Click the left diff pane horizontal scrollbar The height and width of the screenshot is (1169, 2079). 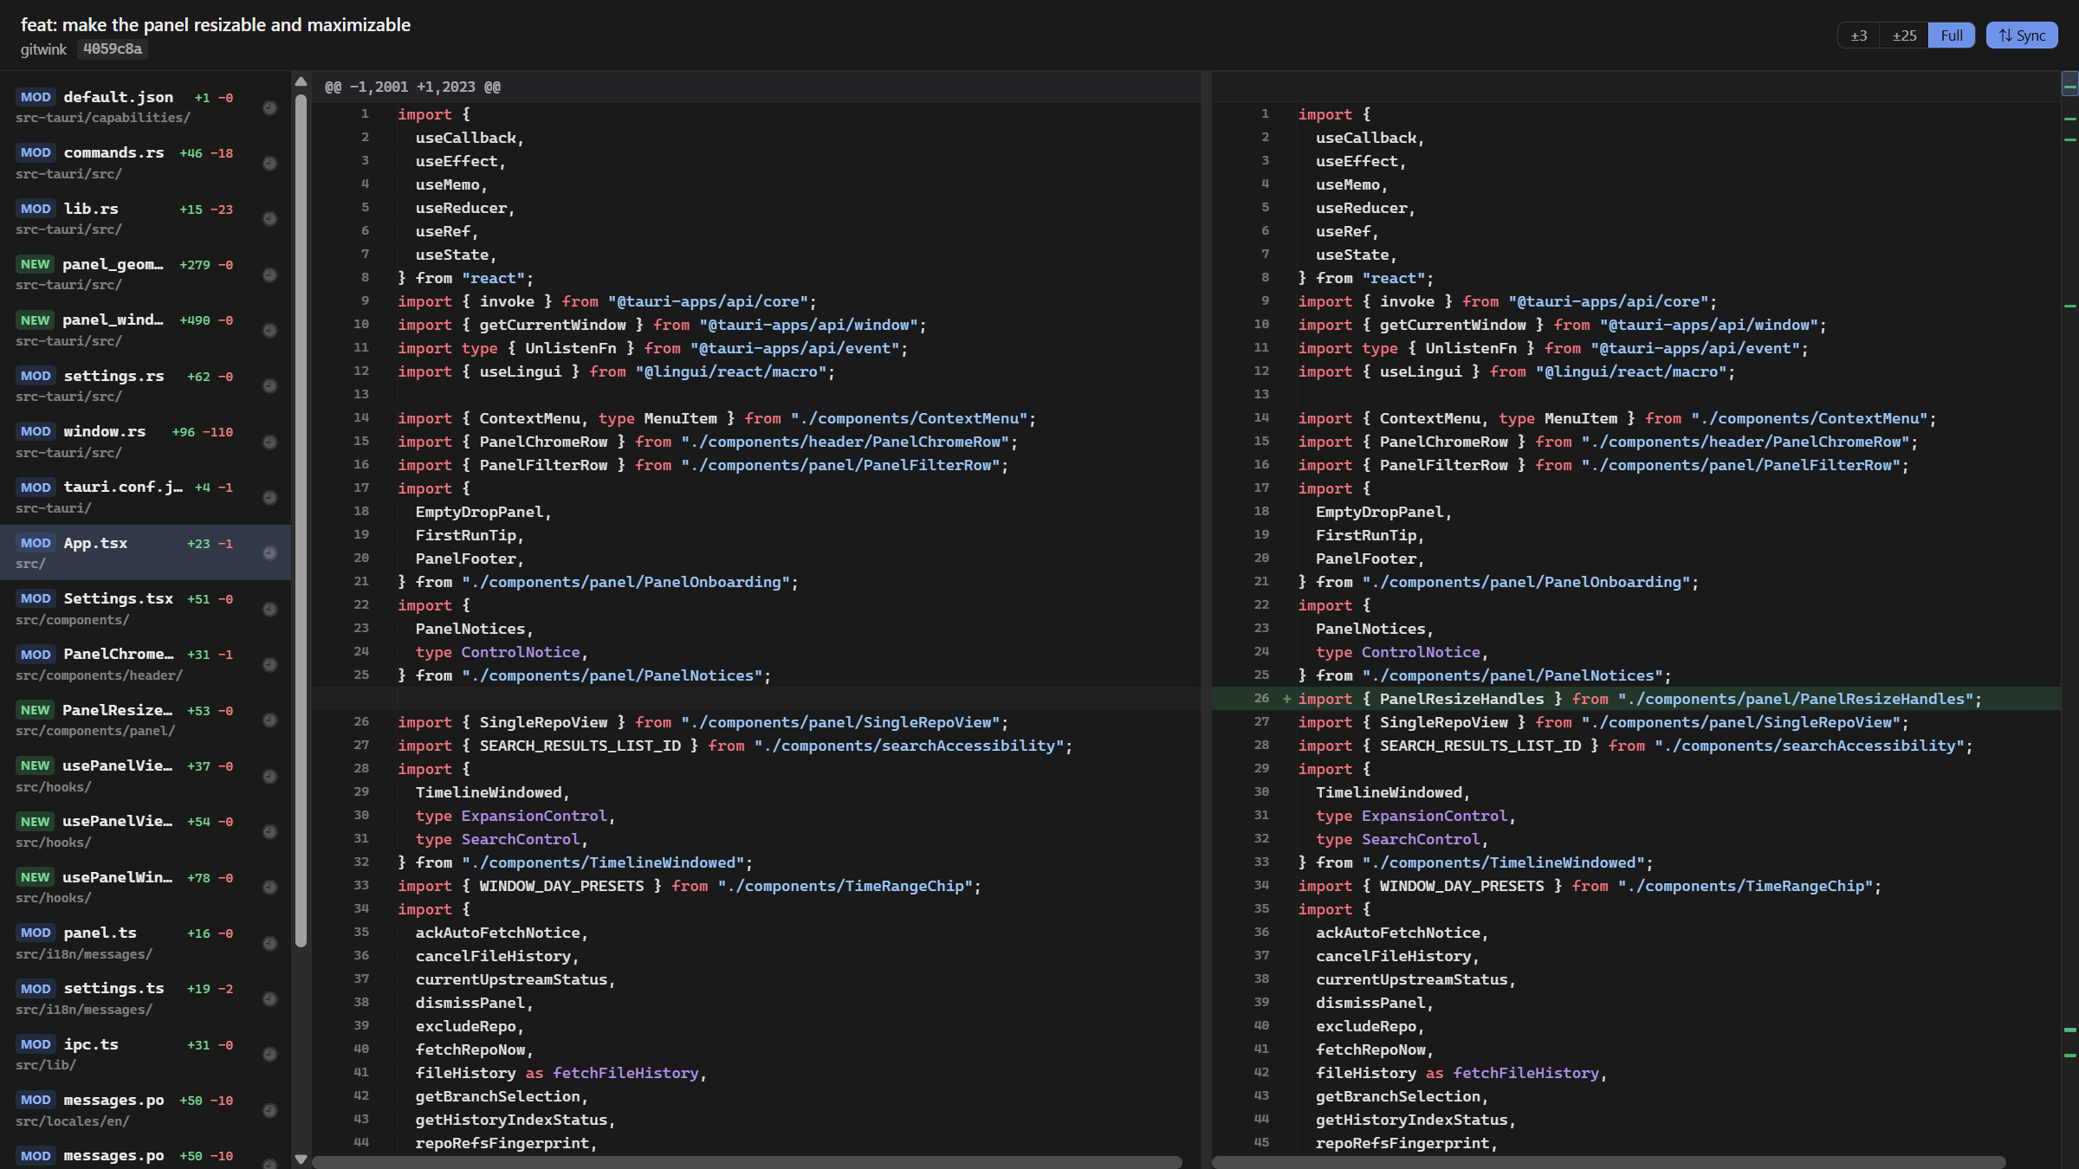point(747,1162)
